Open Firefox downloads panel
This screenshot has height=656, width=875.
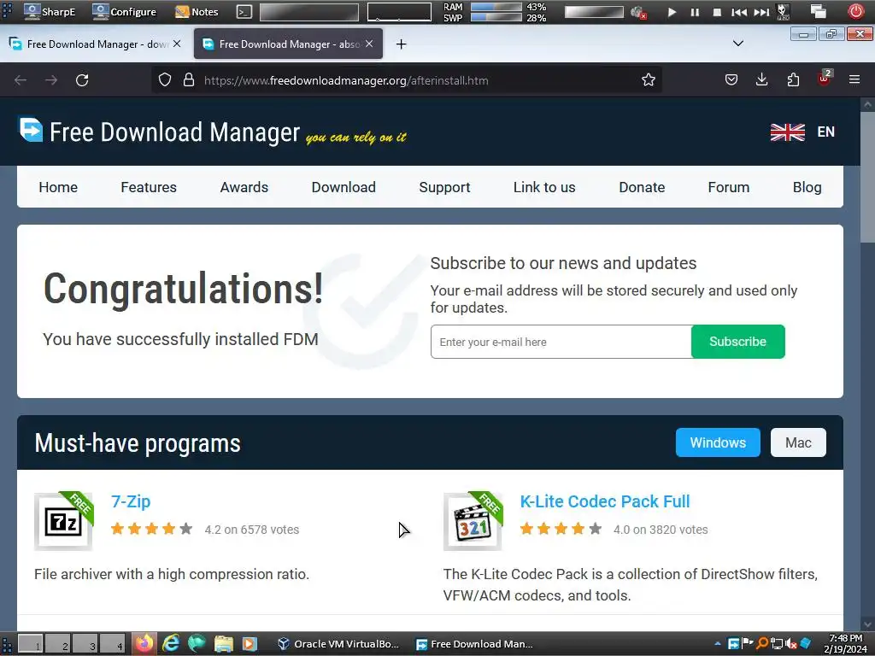pos(761,79)
